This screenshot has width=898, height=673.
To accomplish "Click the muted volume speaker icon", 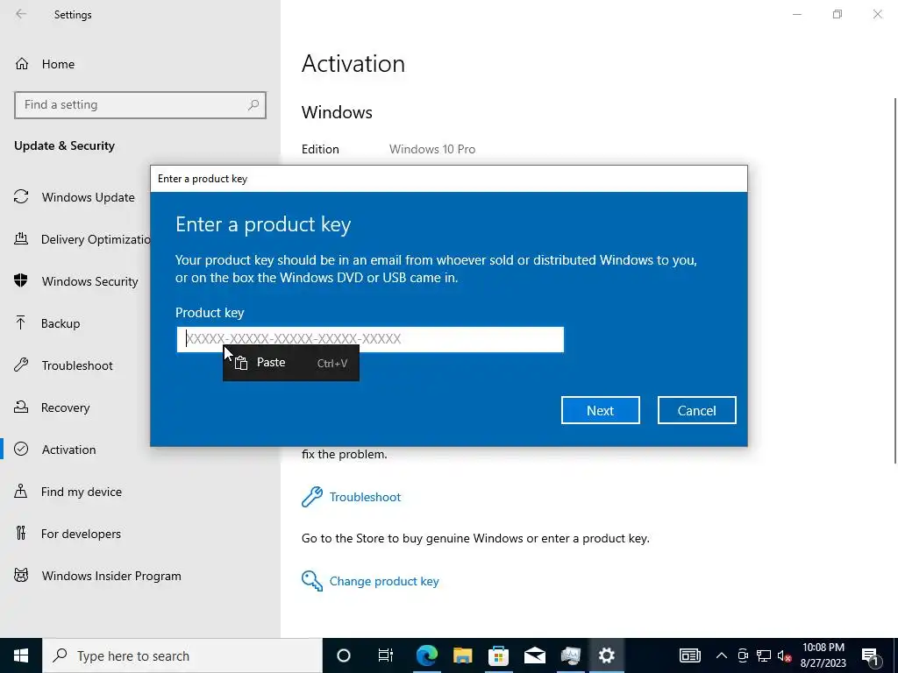I will pyautogui.click(x=784, y=655).
